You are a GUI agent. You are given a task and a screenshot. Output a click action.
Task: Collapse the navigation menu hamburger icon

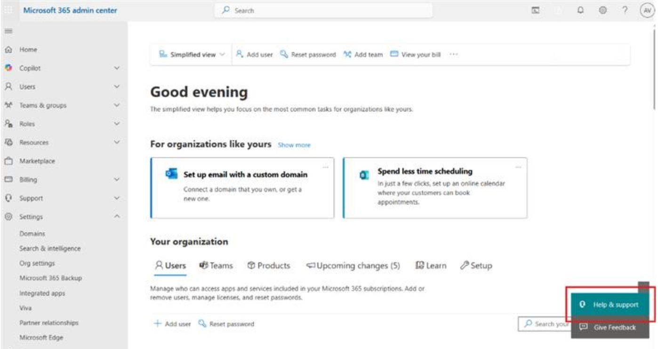point(8,31)
